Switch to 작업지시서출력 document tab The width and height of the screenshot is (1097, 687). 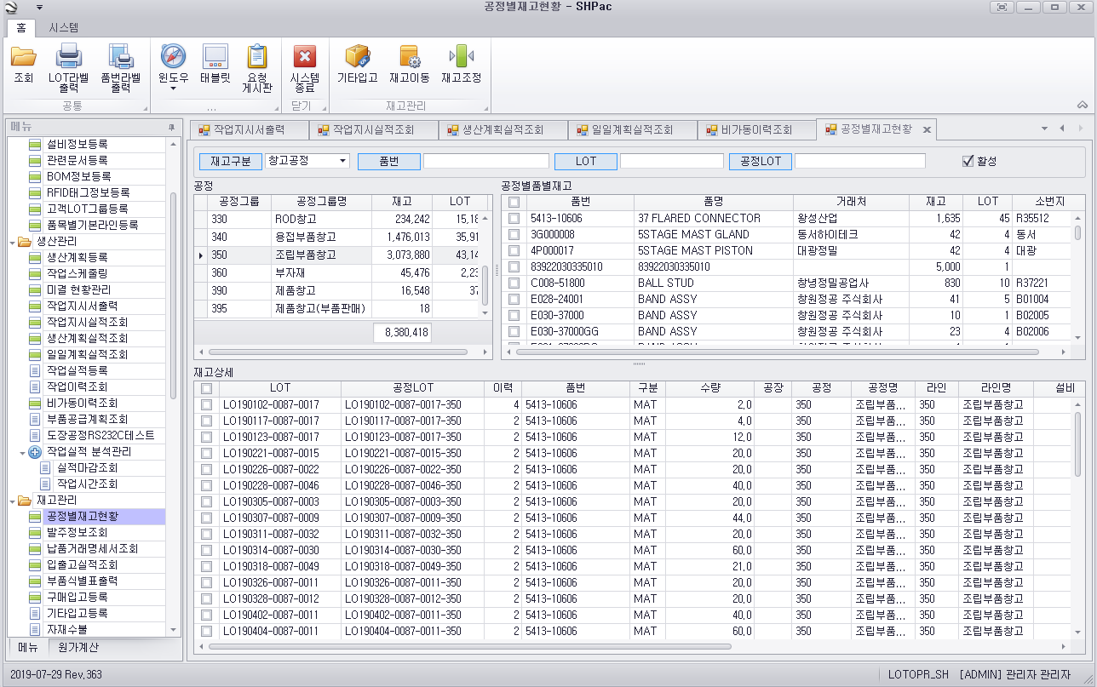[x=248, y=129]
